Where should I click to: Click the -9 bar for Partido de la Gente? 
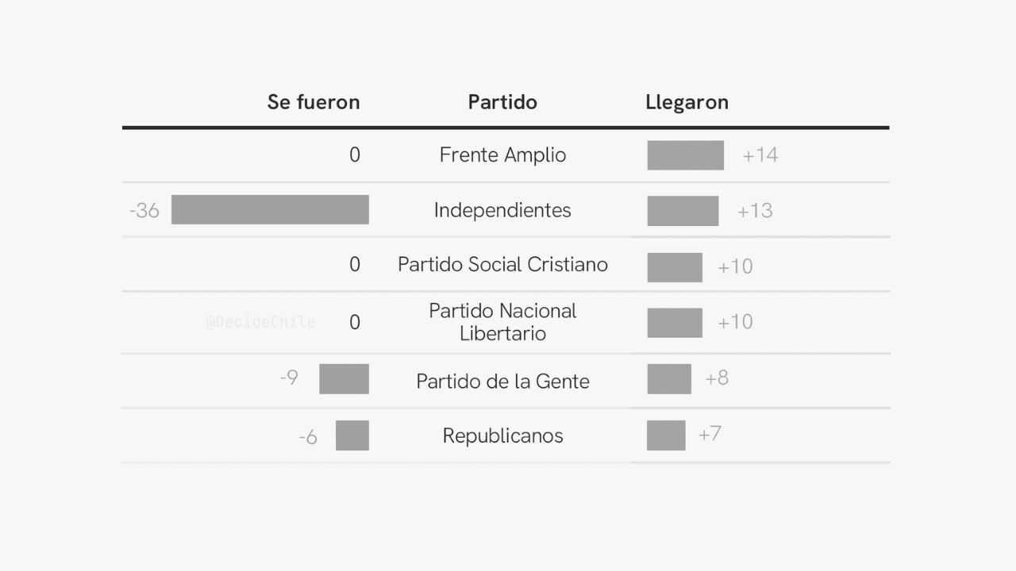point(344,379)
